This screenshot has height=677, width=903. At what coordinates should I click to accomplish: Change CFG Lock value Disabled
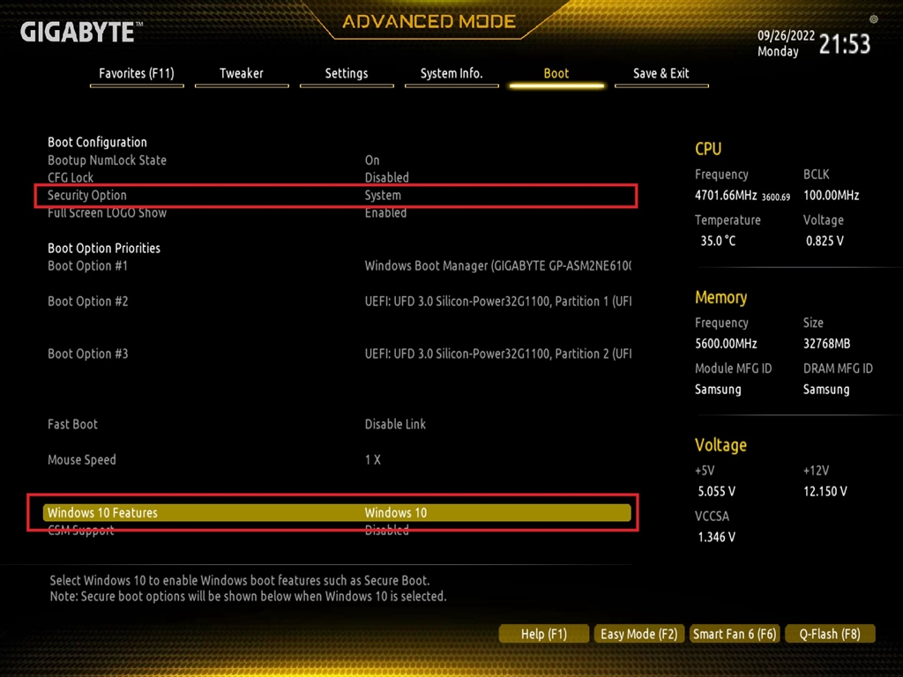point(386,177)
